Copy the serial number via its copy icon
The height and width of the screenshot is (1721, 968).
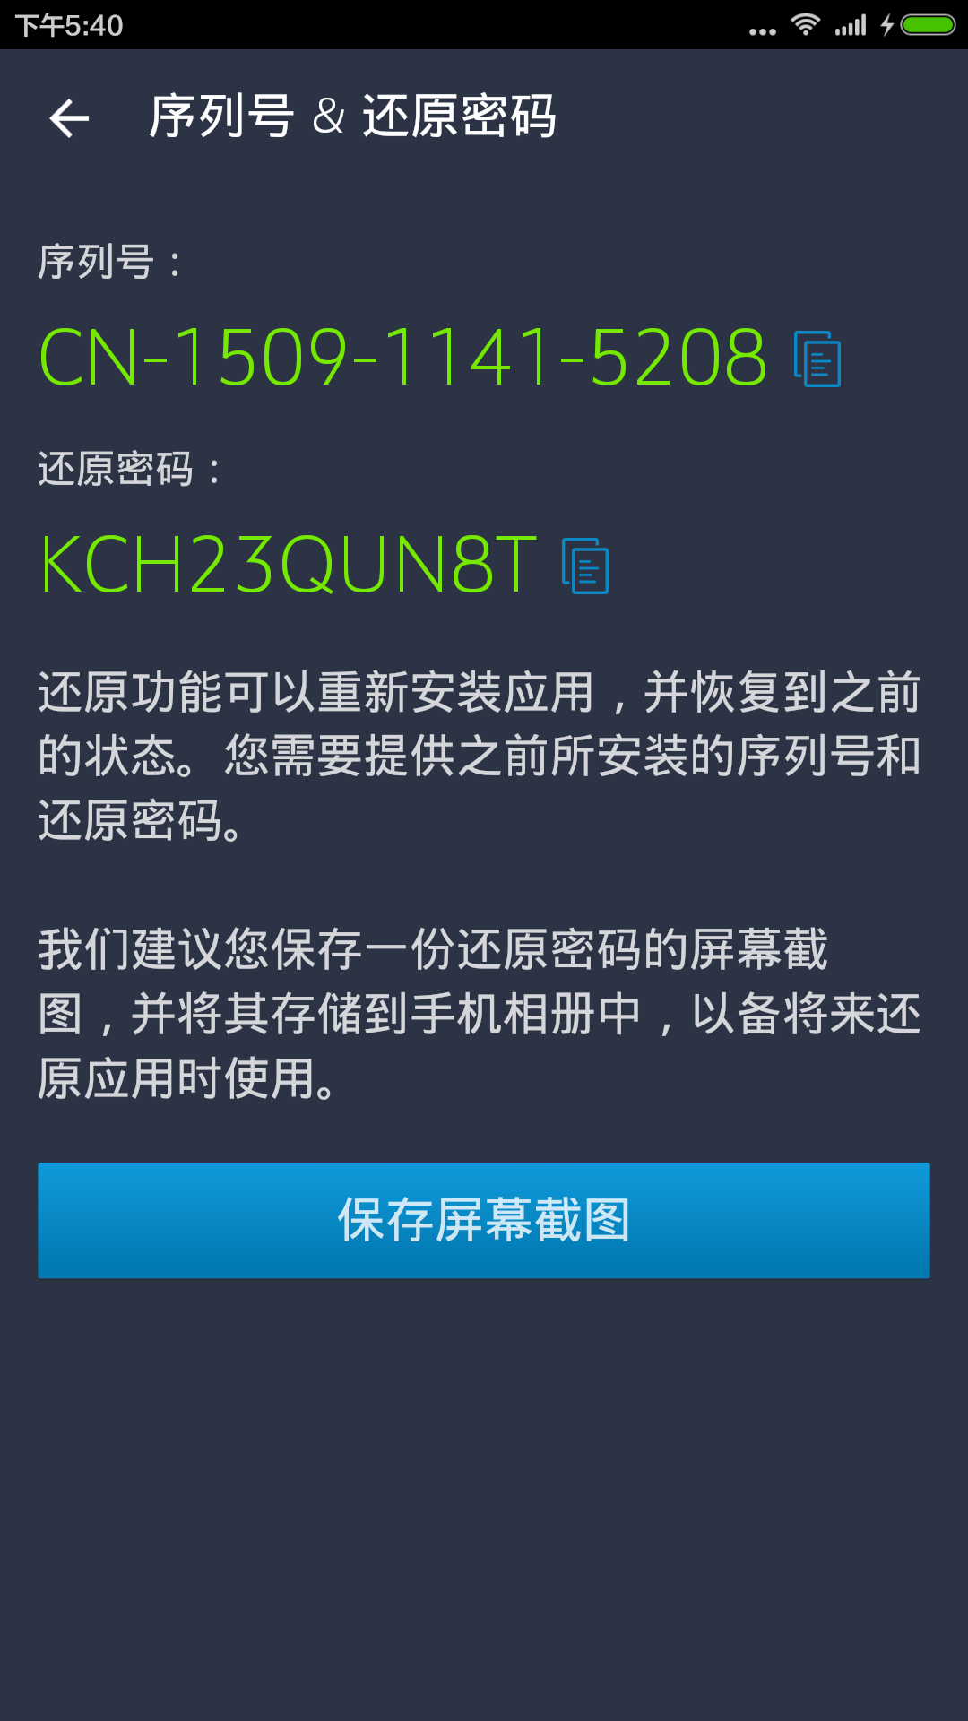click(817, 359)
